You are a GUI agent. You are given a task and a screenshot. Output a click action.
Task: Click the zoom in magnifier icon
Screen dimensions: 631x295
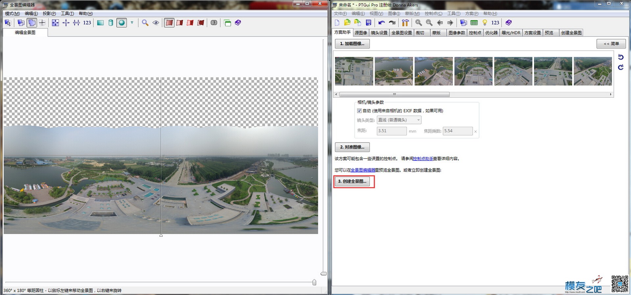pyautogui.click(x=419, y=23)
